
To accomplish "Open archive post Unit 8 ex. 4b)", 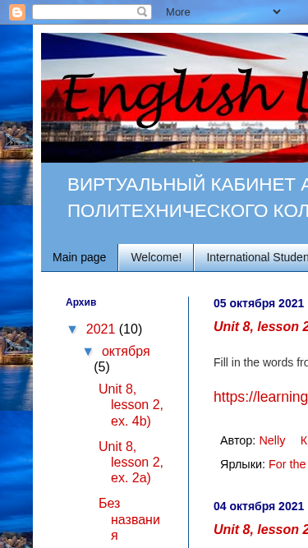I will (131, 405).
